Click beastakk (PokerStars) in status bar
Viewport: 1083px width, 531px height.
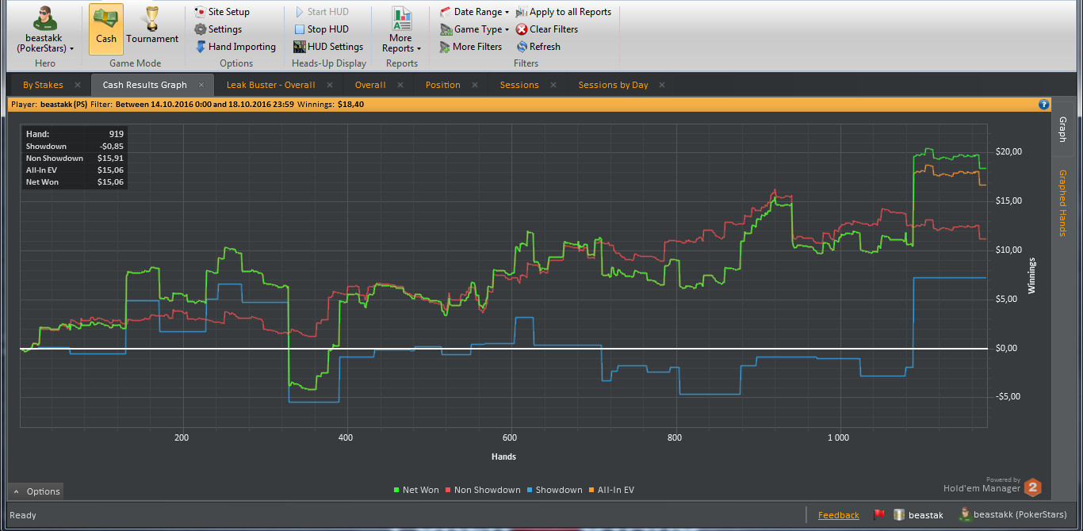click(x=1012, y=515)
